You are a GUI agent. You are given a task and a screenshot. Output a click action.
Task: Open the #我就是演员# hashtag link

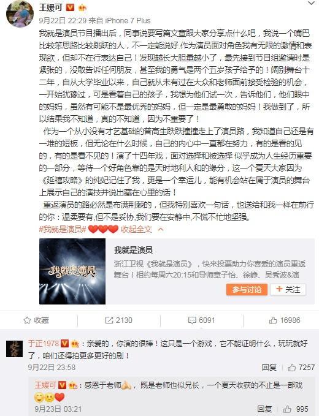[x=63, y=229]
